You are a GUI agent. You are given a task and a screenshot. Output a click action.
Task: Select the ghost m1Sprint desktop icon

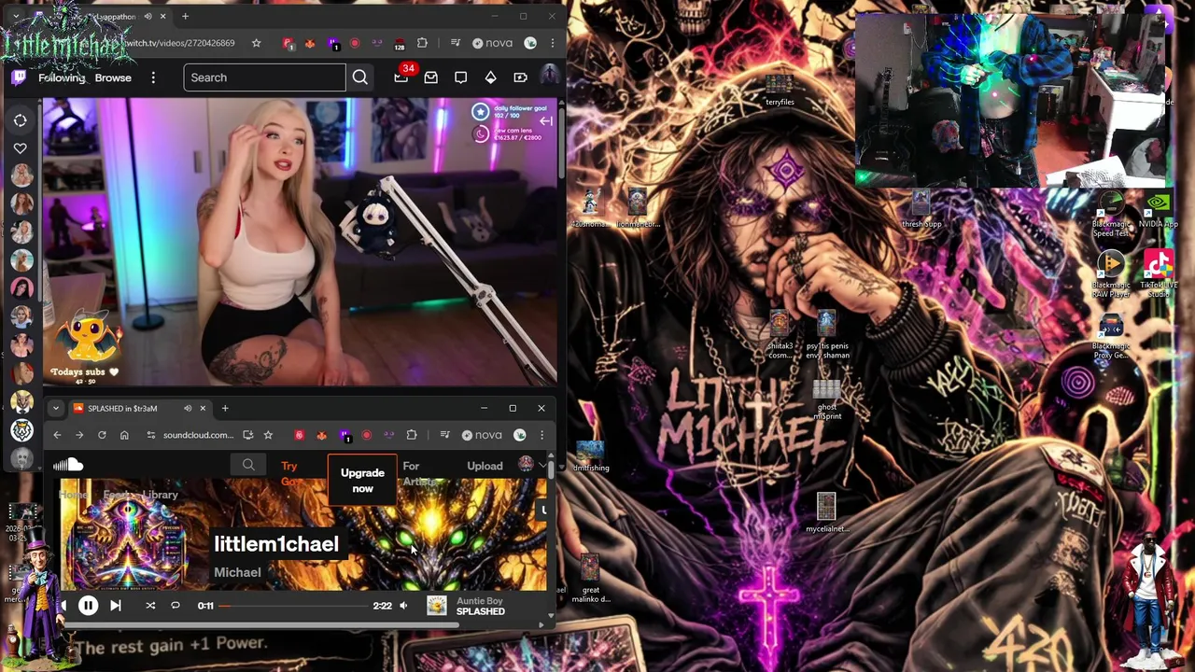click(x=826, y=399)
